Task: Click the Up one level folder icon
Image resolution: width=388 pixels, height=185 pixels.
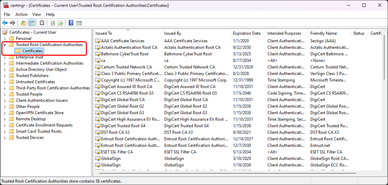Action: pos(23,23)
